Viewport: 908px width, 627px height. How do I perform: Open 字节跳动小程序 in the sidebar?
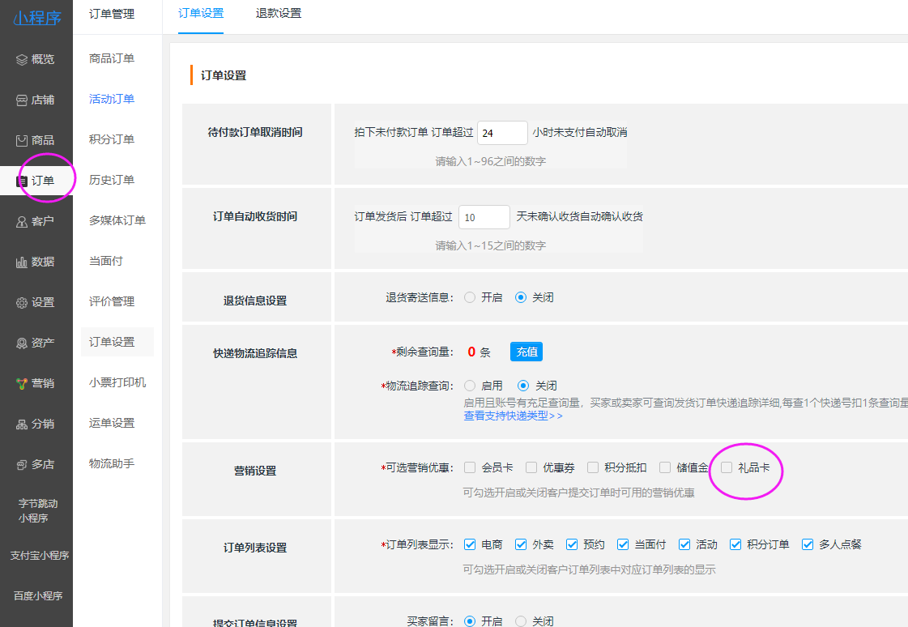tap(36, 510)
